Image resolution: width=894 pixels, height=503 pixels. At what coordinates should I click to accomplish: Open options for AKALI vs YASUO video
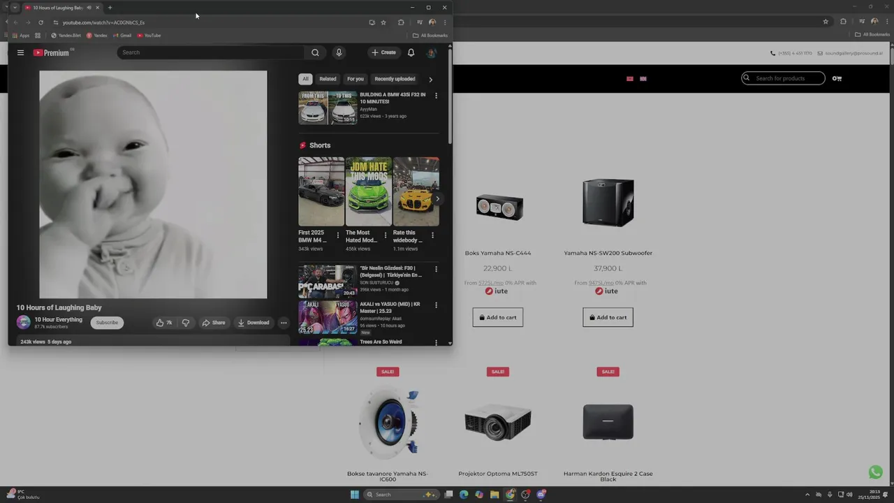coord(436,305)
